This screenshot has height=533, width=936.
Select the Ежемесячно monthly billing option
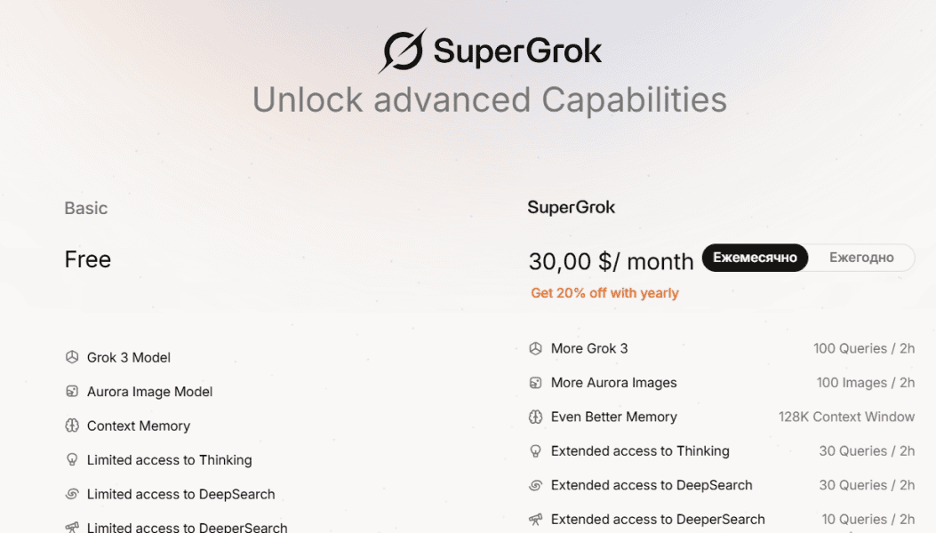click(755, 258)
